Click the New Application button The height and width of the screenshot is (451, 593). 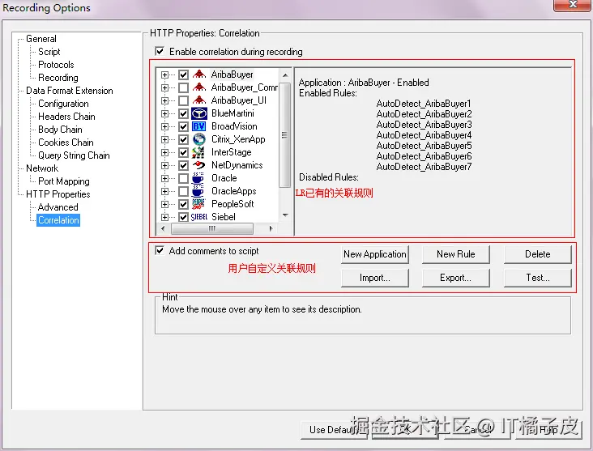click(x=375, y=254)
